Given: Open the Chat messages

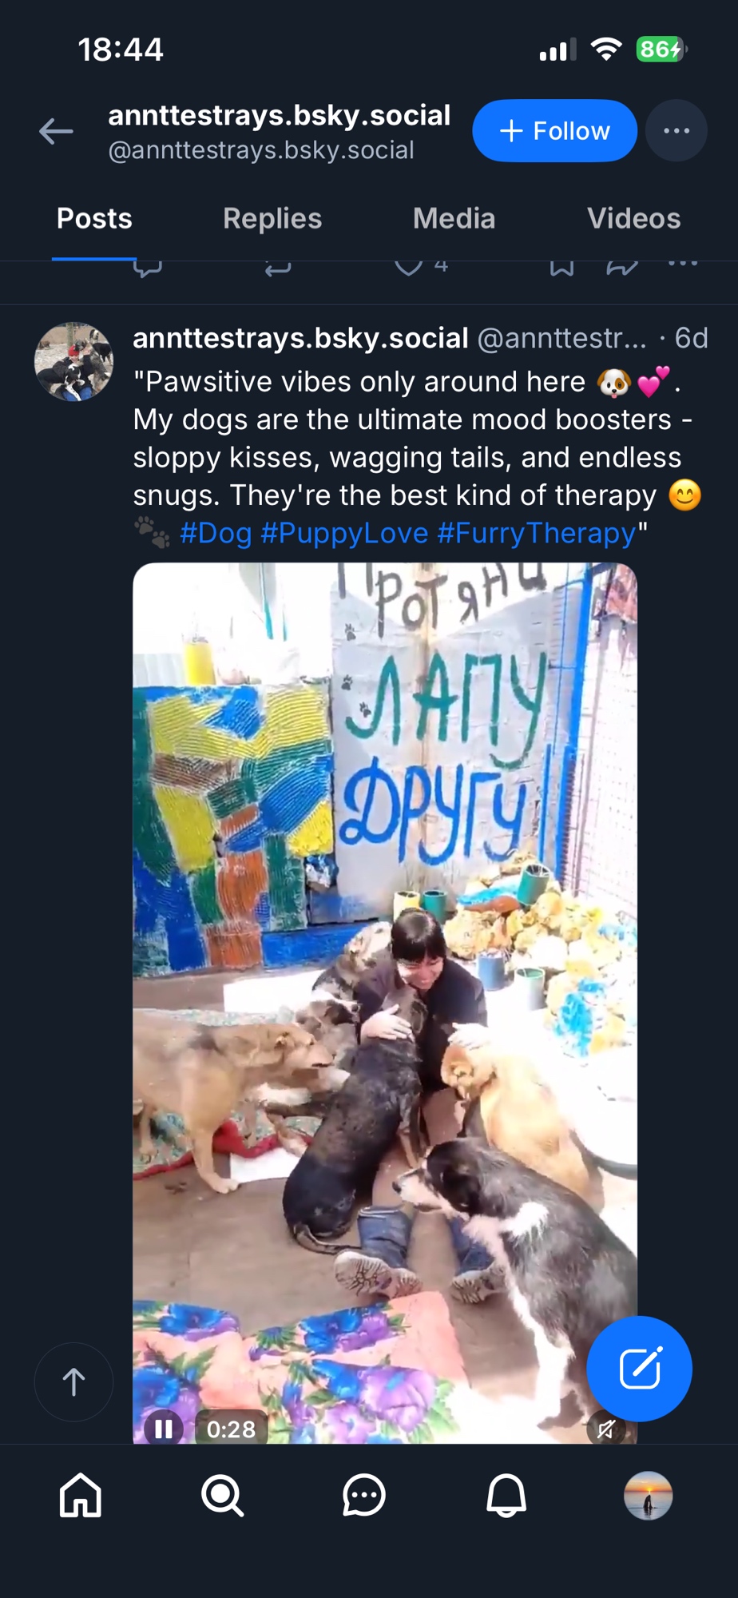Looking at the screenshot, I should [x=364, y=1495].
